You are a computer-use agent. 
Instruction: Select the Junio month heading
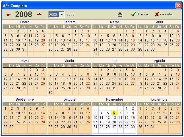tap(69, 61)
